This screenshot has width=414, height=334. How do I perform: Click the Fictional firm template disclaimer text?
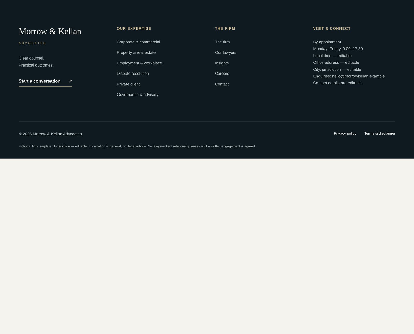click(x=137, y=146)
